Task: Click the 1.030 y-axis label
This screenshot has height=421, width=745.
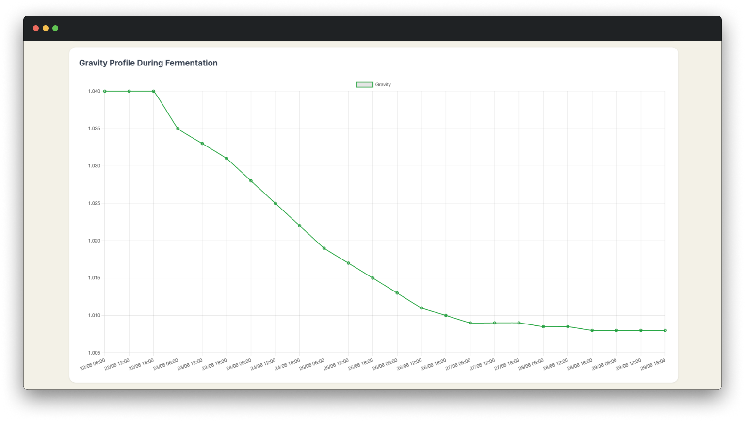Action: 94,166
